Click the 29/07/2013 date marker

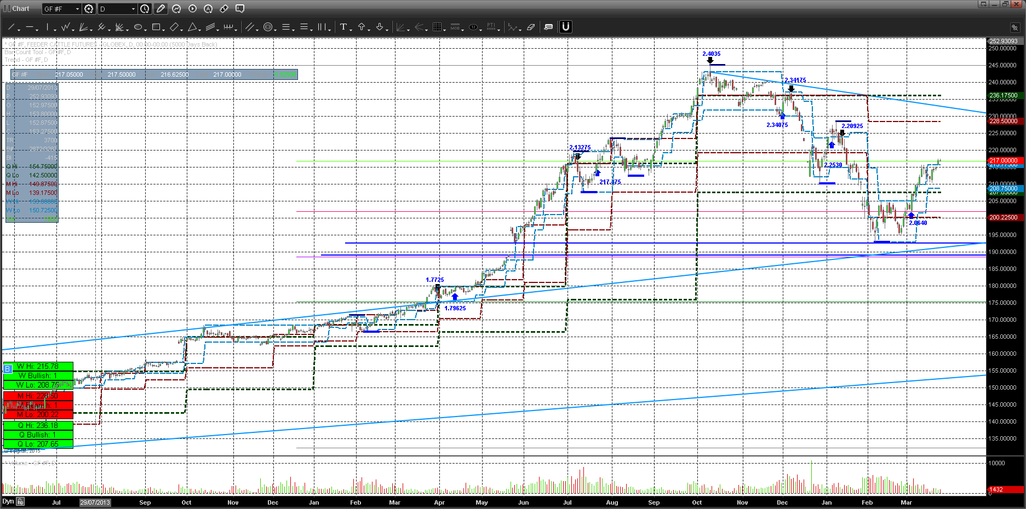click(95, 502)
